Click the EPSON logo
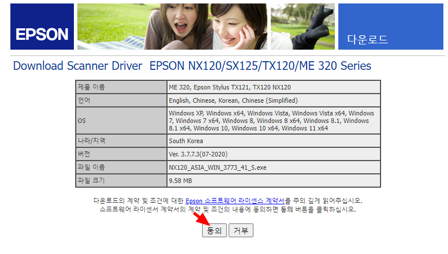The width and height of the screenshot is (448, 254). click(42, 27)
